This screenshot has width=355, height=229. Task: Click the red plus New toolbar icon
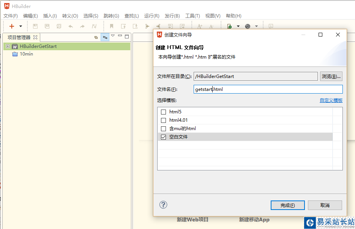pos(11,26)
